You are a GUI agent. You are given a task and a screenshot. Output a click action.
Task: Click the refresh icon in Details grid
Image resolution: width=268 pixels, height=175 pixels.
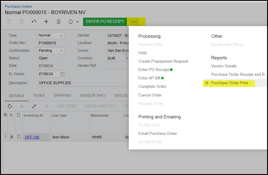pyautogui.click(x=10, y=106)
